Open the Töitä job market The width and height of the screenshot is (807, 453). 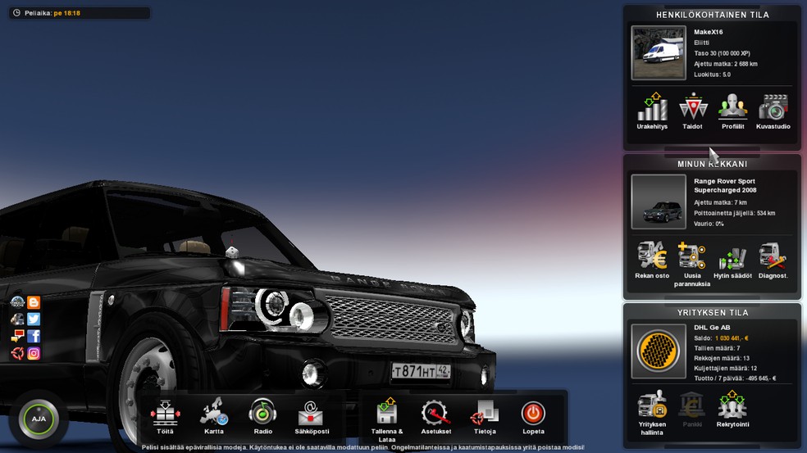pyautogui.click(x=165, y=414)
